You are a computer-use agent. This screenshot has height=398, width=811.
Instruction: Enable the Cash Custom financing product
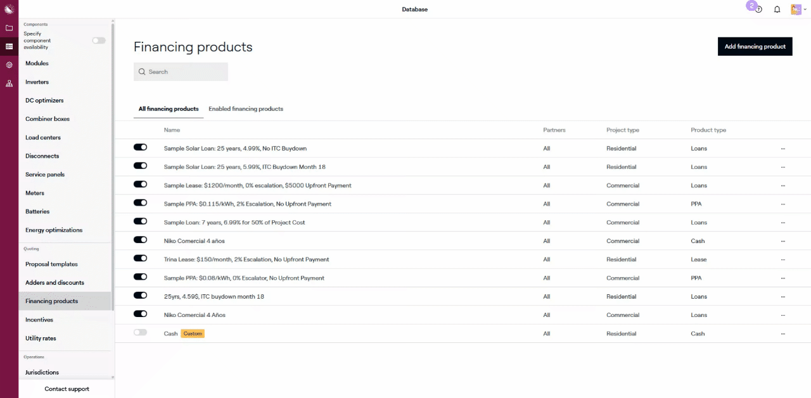point(140,333)
